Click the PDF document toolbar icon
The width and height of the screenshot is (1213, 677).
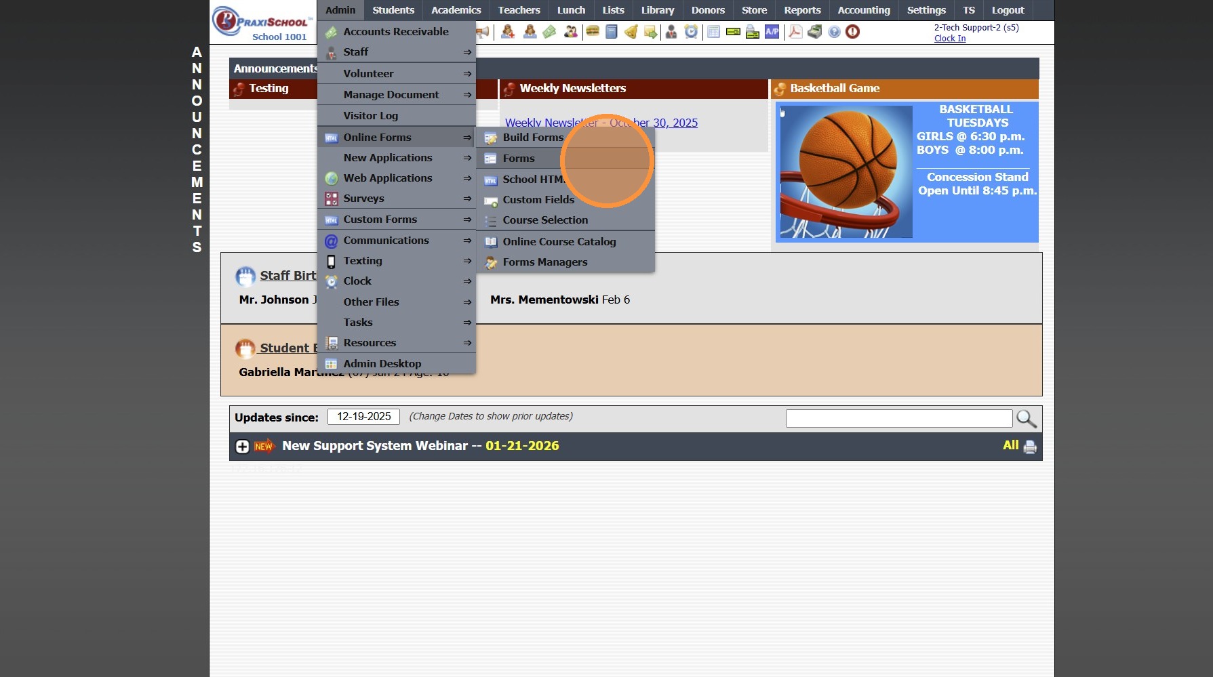click(795, 31)
